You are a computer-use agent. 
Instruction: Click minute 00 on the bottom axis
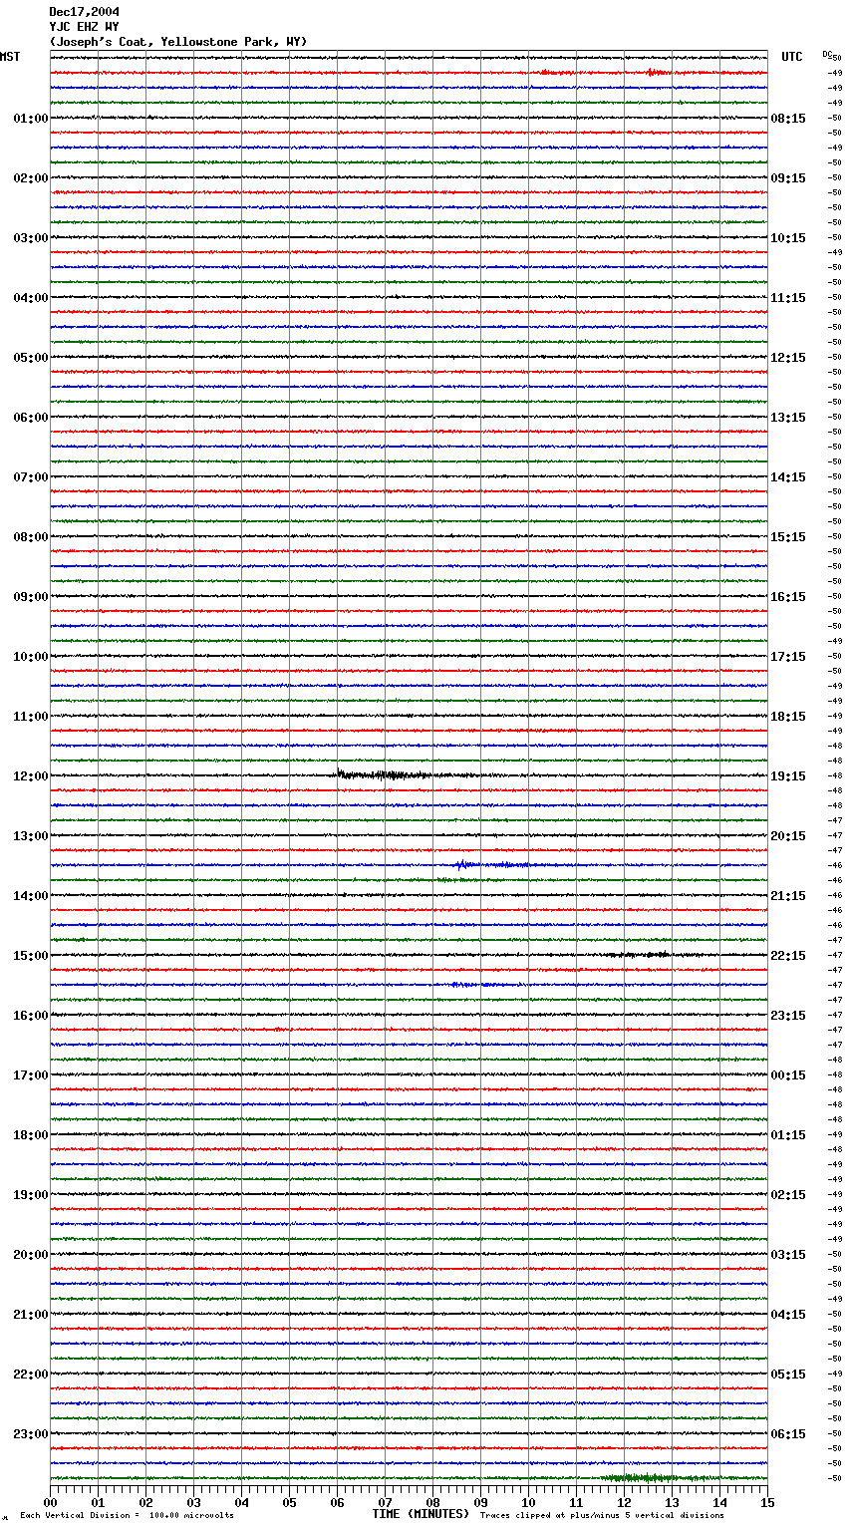pyautogui.click(x=50, y=1502)
